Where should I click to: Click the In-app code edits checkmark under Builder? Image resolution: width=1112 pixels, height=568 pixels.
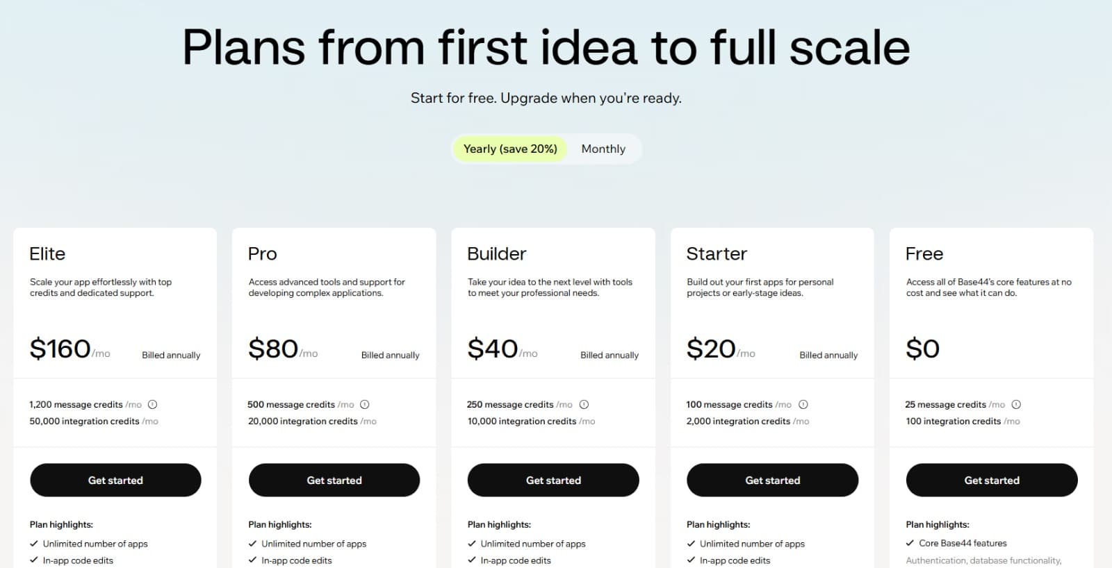coord(472,560)
